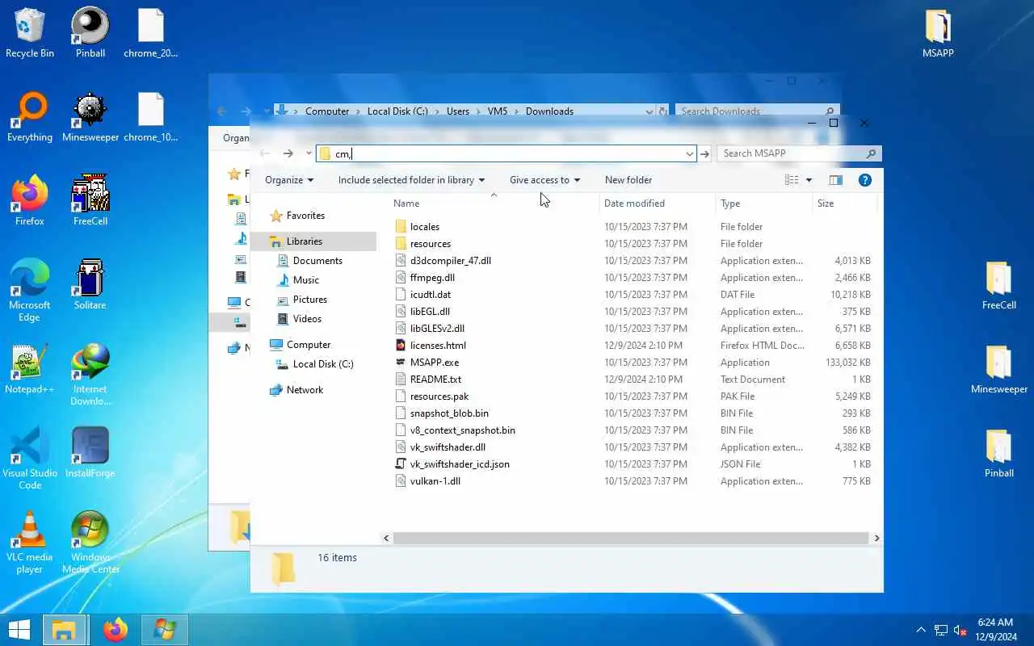Screen dimensions: 1034x646
Task: Open the Firefox taskbar button
Action: coord(116,629)
